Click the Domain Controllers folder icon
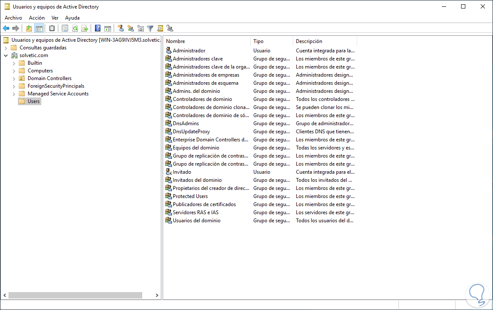493x310 pixels. pyautogui.click(x=22, y=78)
